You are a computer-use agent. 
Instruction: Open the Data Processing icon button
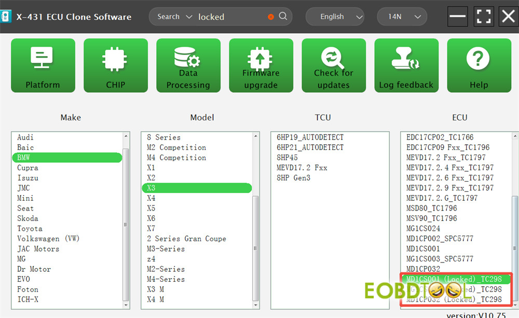tap(188, 65)
